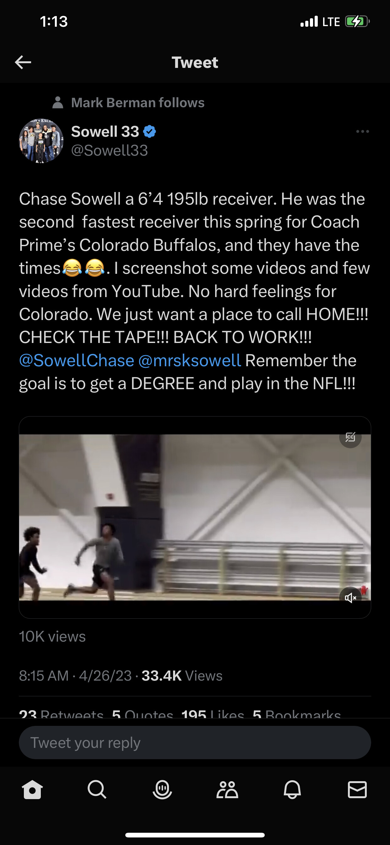
Task: Open the Sowell 33 display name
Action: pos(105,131)
